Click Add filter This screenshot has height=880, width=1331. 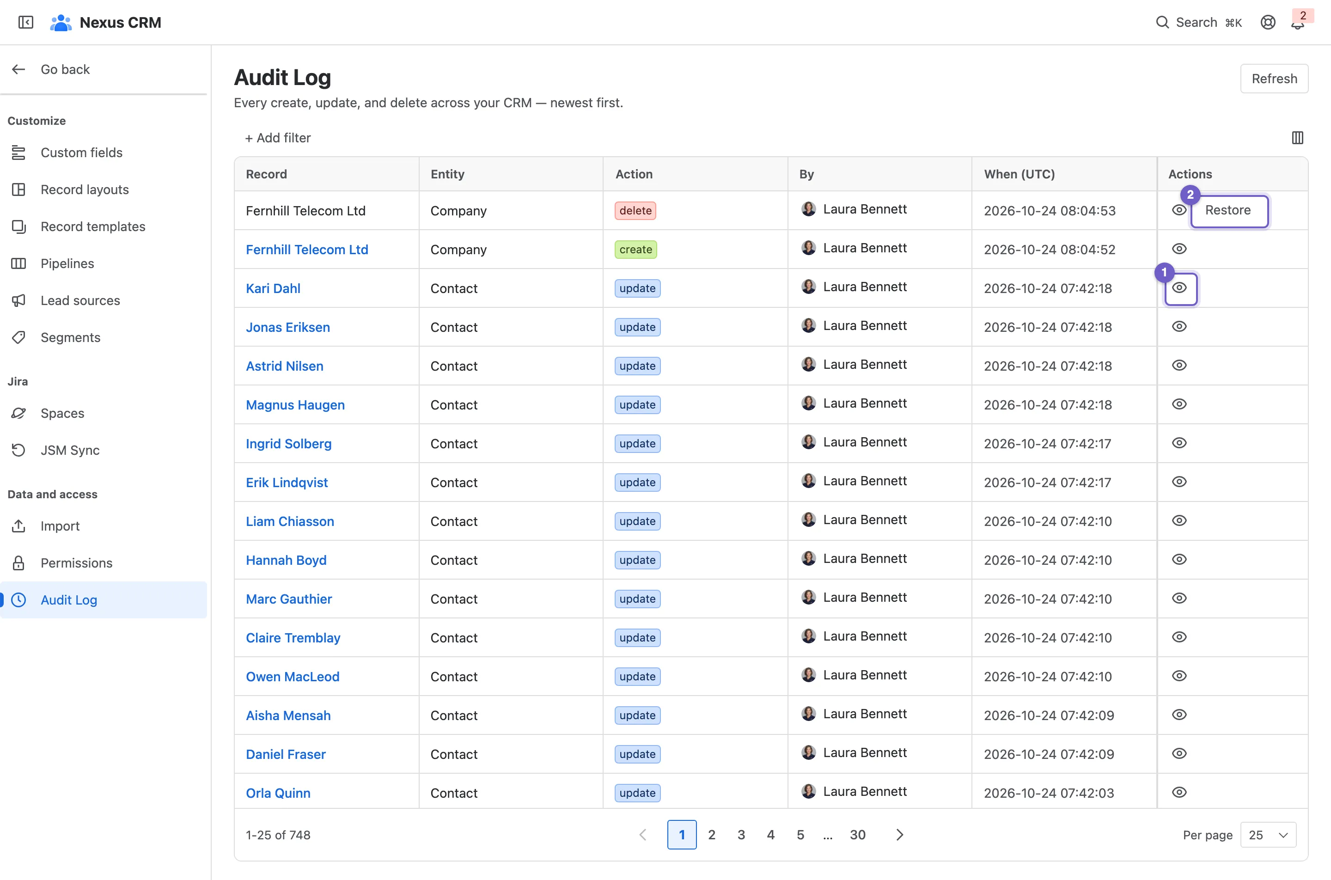278,138
